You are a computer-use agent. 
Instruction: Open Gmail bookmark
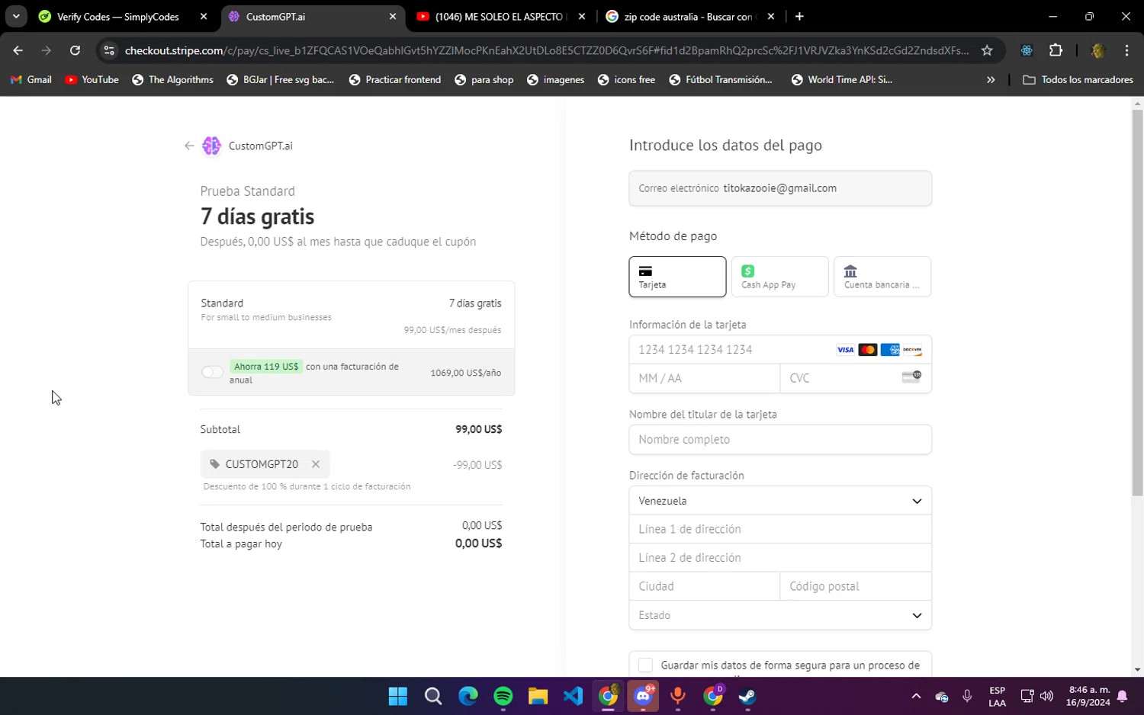point(31,79)
